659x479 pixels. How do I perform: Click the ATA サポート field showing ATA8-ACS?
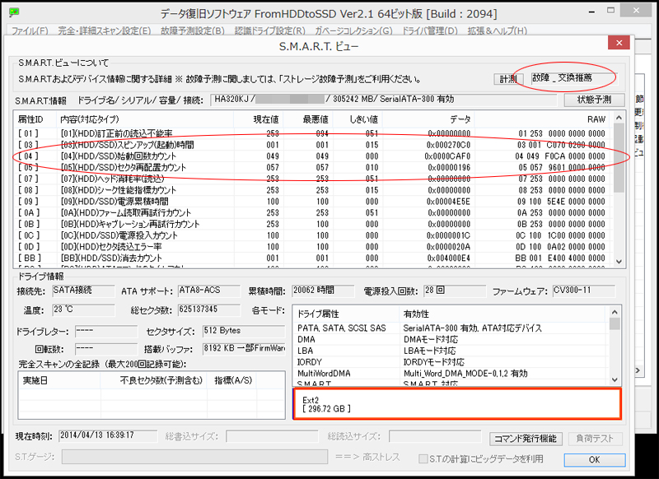point(209,291)
